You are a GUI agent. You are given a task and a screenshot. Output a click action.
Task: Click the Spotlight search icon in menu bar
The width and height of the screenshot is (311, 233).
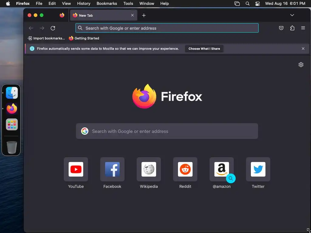(247, 3)
